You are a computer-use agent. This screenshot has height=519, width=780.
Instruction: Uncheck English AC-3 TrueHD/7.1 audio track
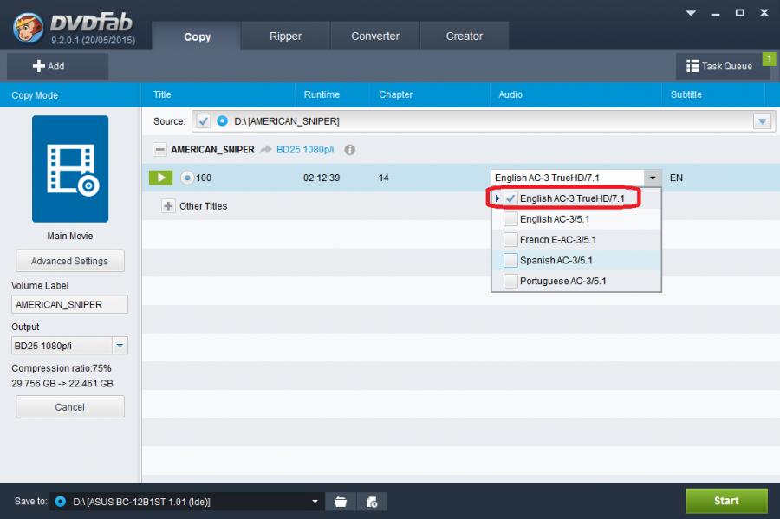click(x=510, y=198)
